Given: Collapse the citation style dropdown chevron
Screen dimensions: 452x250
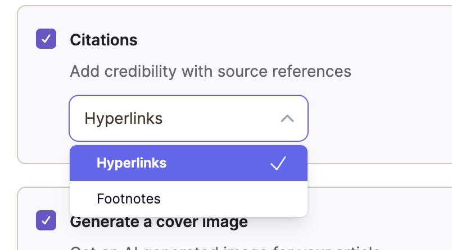Looking at the screenshot, I should click(287, 118).
